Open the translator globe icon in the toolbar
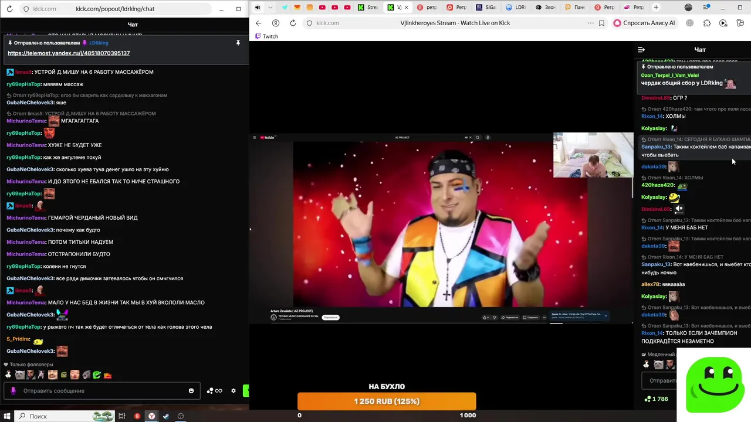The width and height of the screenshot is (751, 422). [x=690, y=23]
